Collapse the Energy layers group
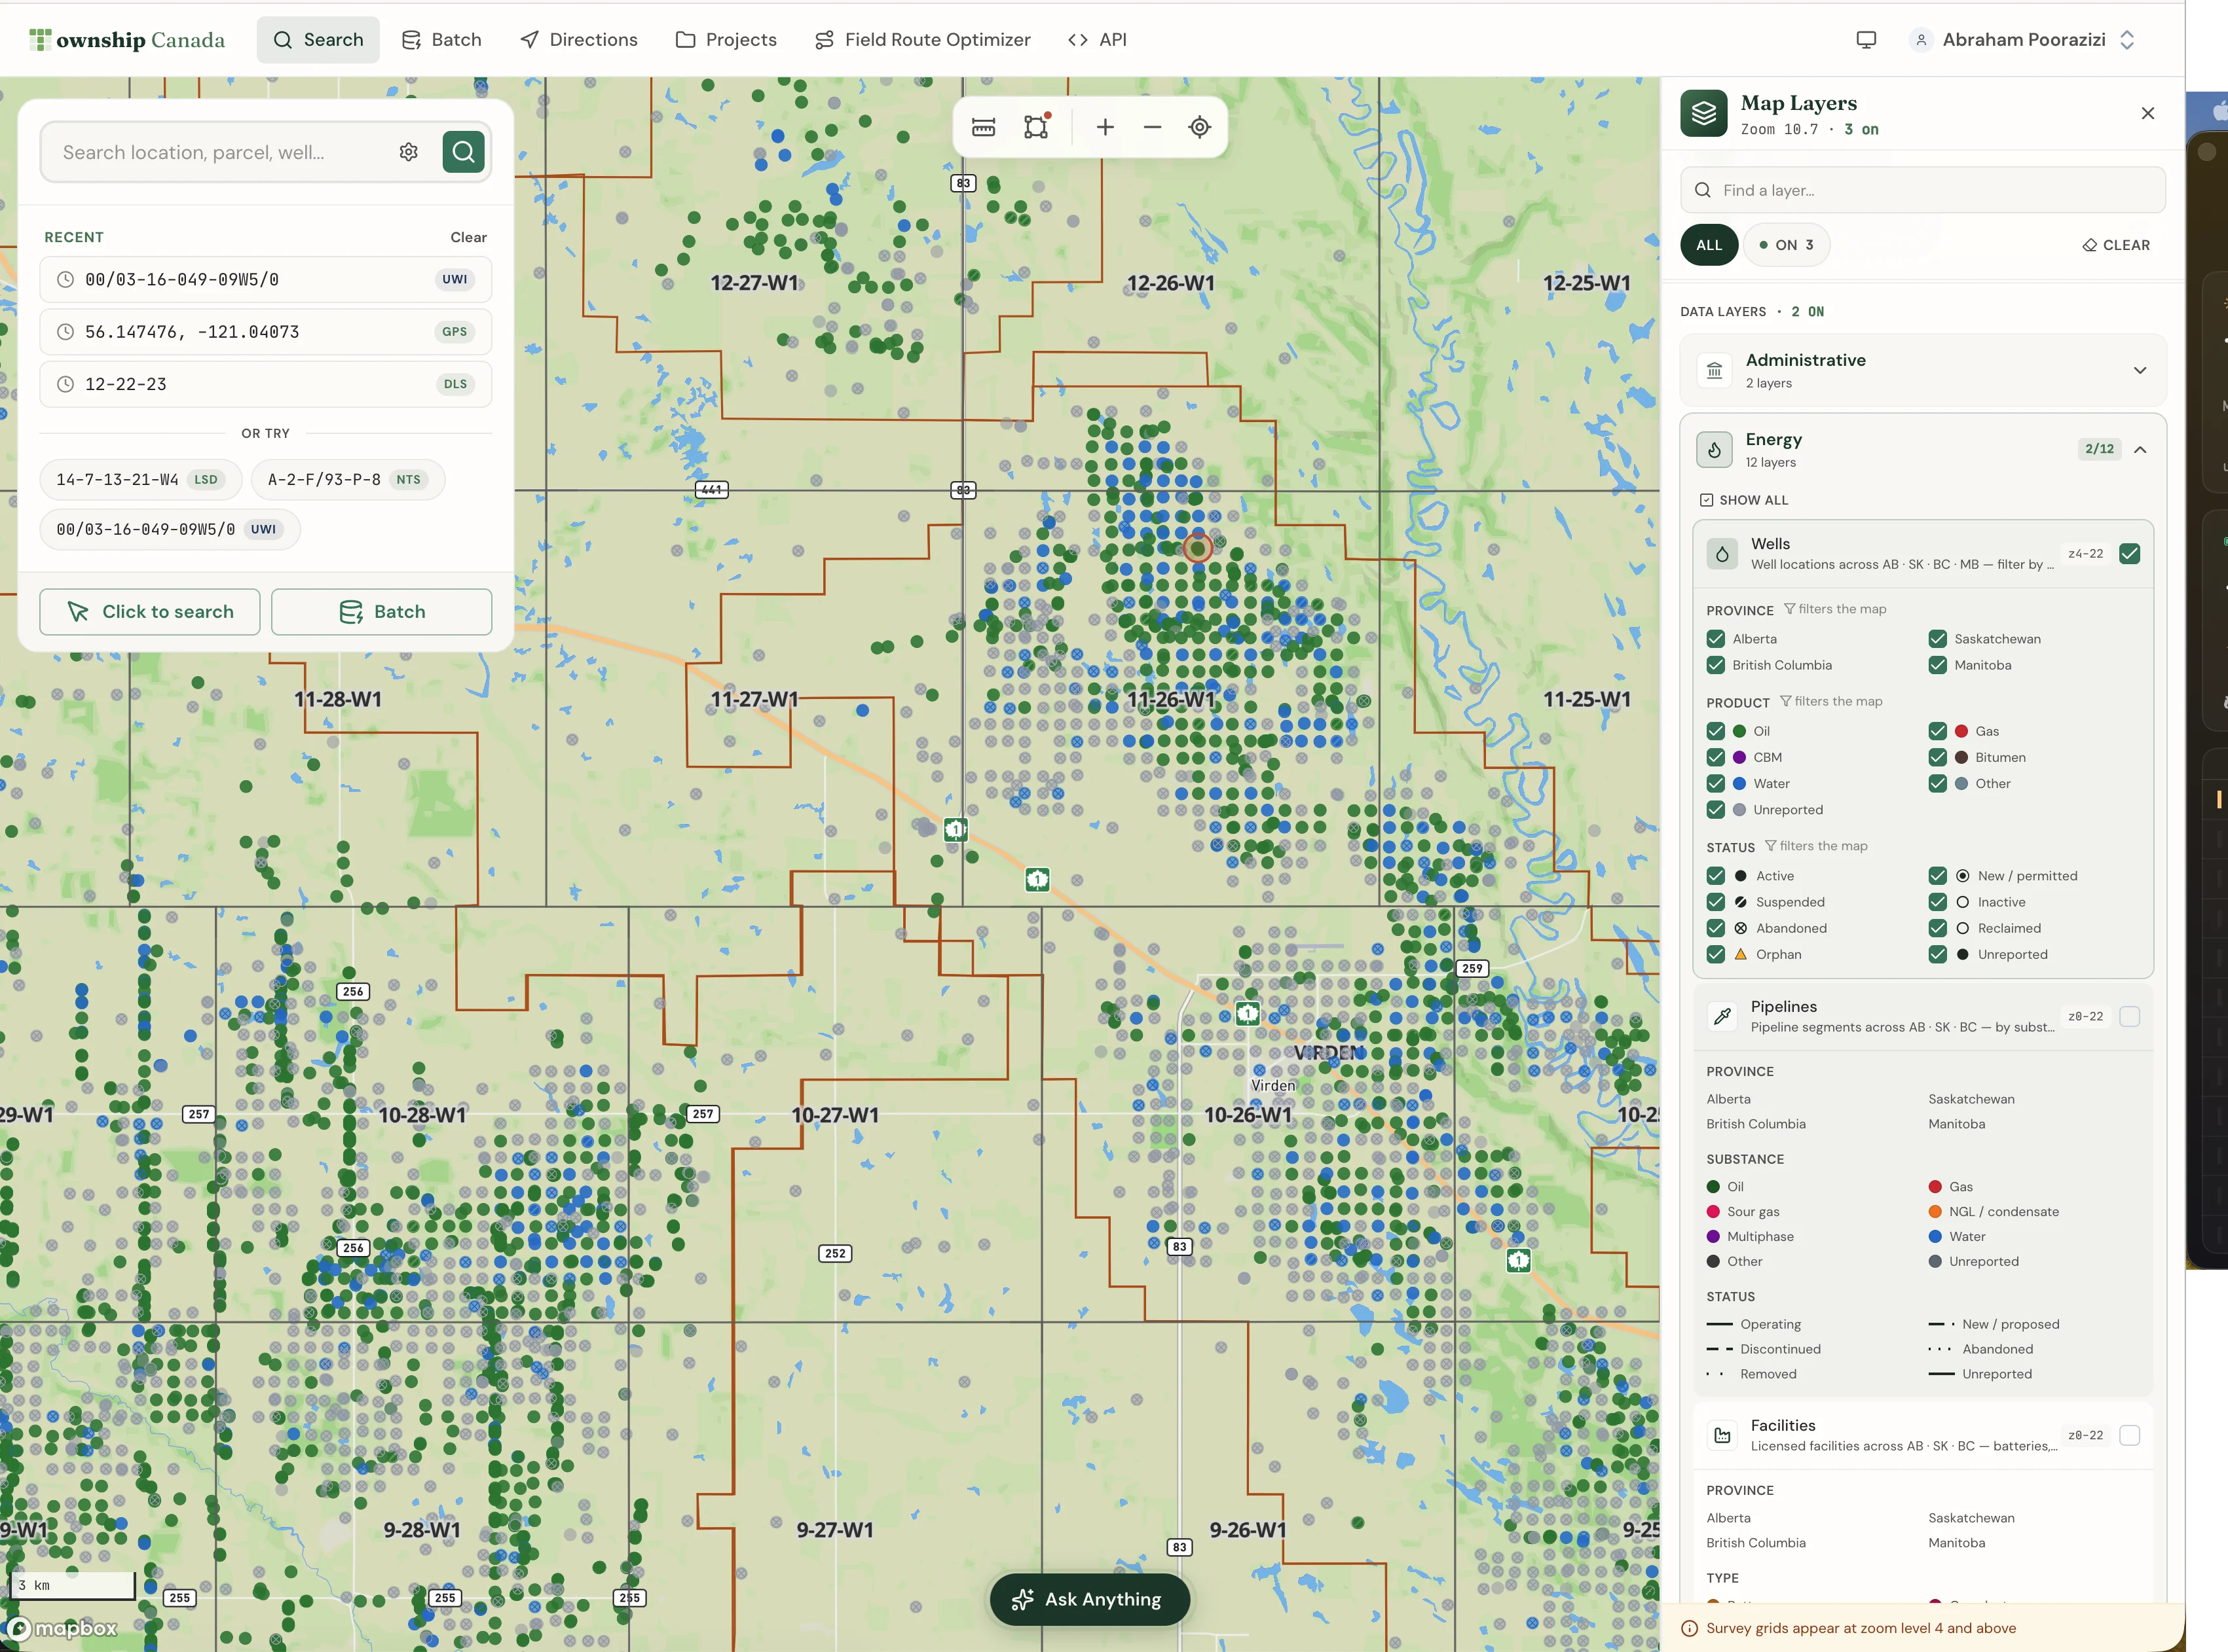2228x1652 pixels. 2139,450
